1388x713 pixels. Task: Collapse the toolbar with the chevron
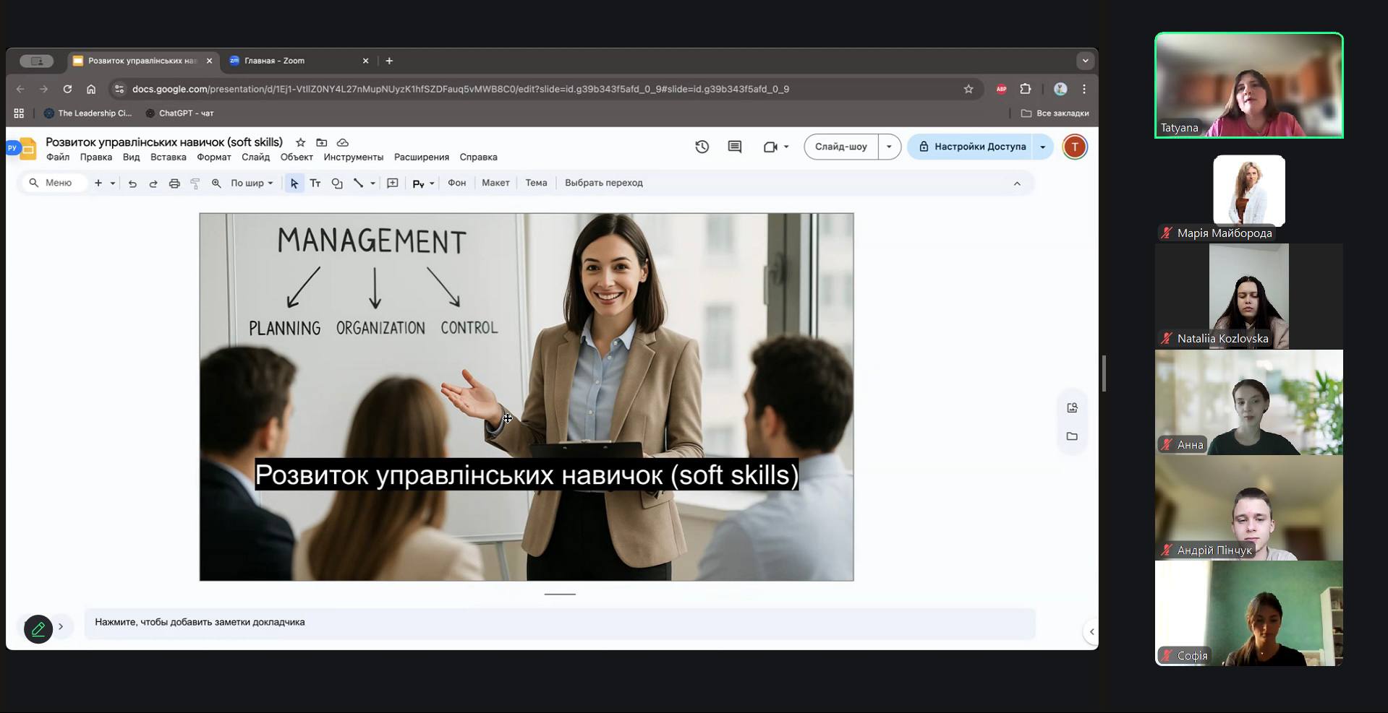[1017, 183]
